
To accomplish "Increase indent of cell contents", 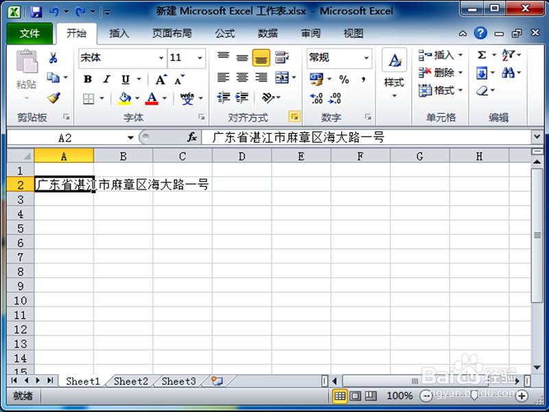I will click(x=242, y=98).
